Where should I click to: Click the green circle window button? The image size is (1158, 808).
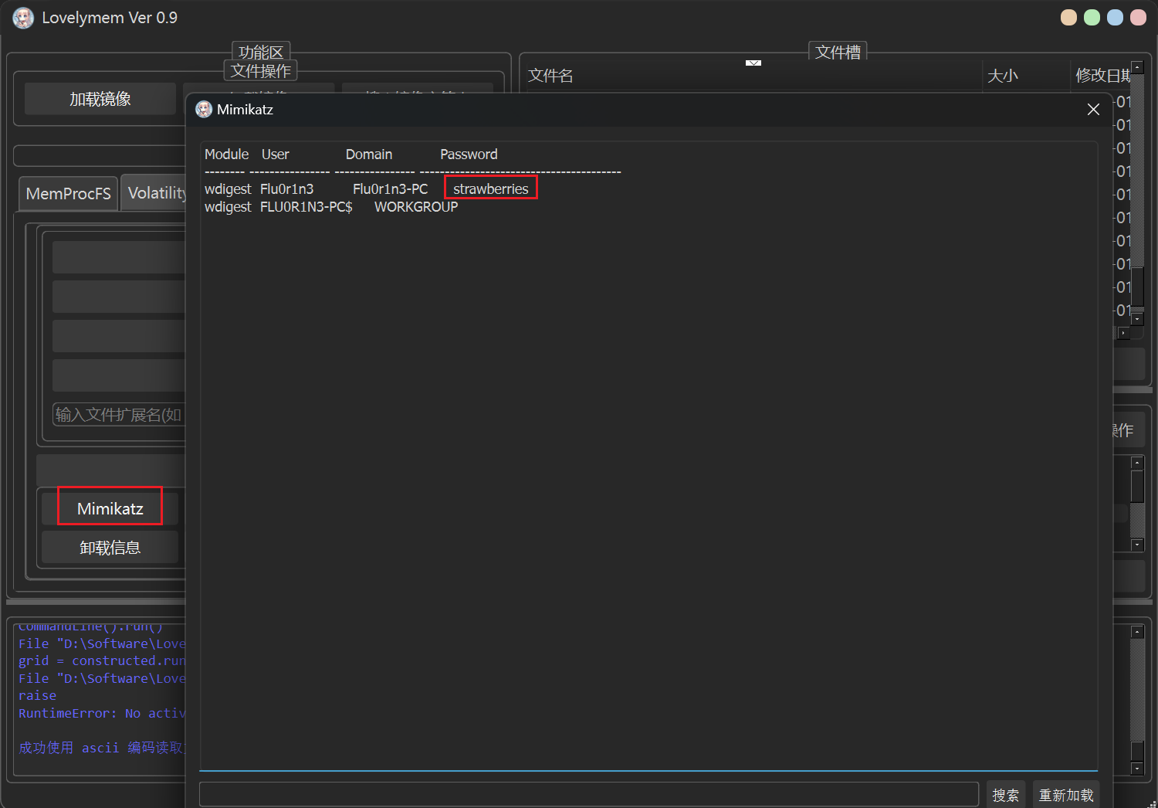point(1092,18)
